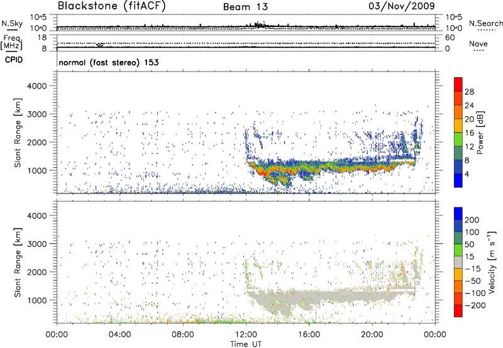The width and height of the screenshot is (503, 348).
Task: Click the 'N.Search' legend label
Action: 485,23
